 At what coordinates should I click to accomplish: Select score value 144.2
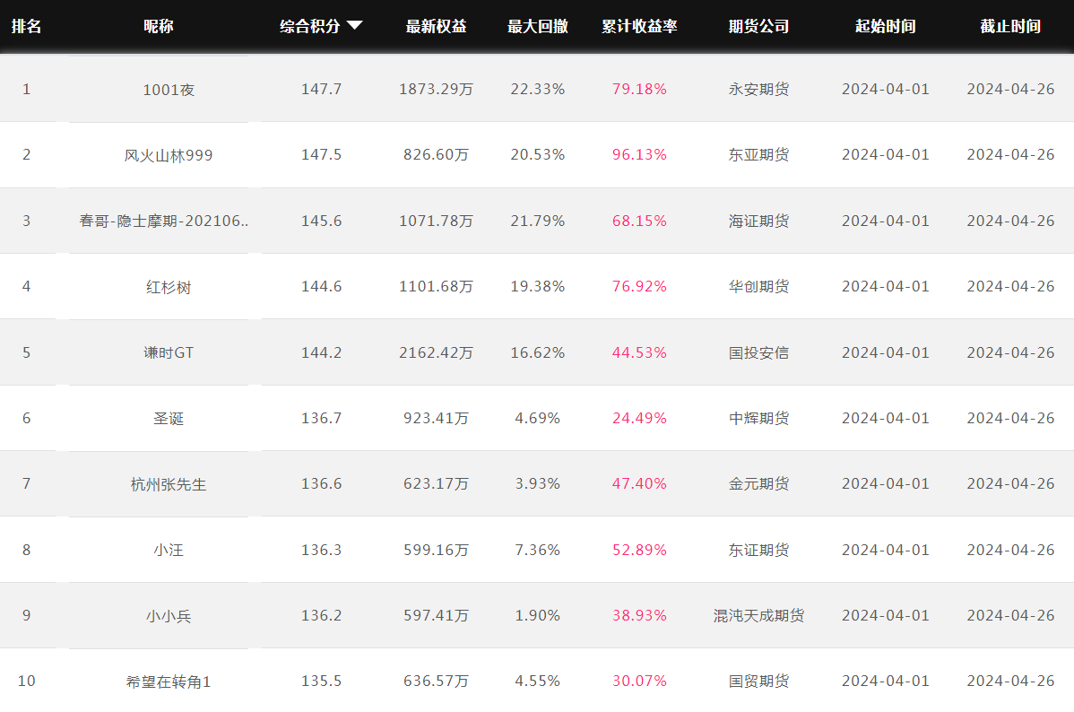pyautogui.click(x=321, y=352)
